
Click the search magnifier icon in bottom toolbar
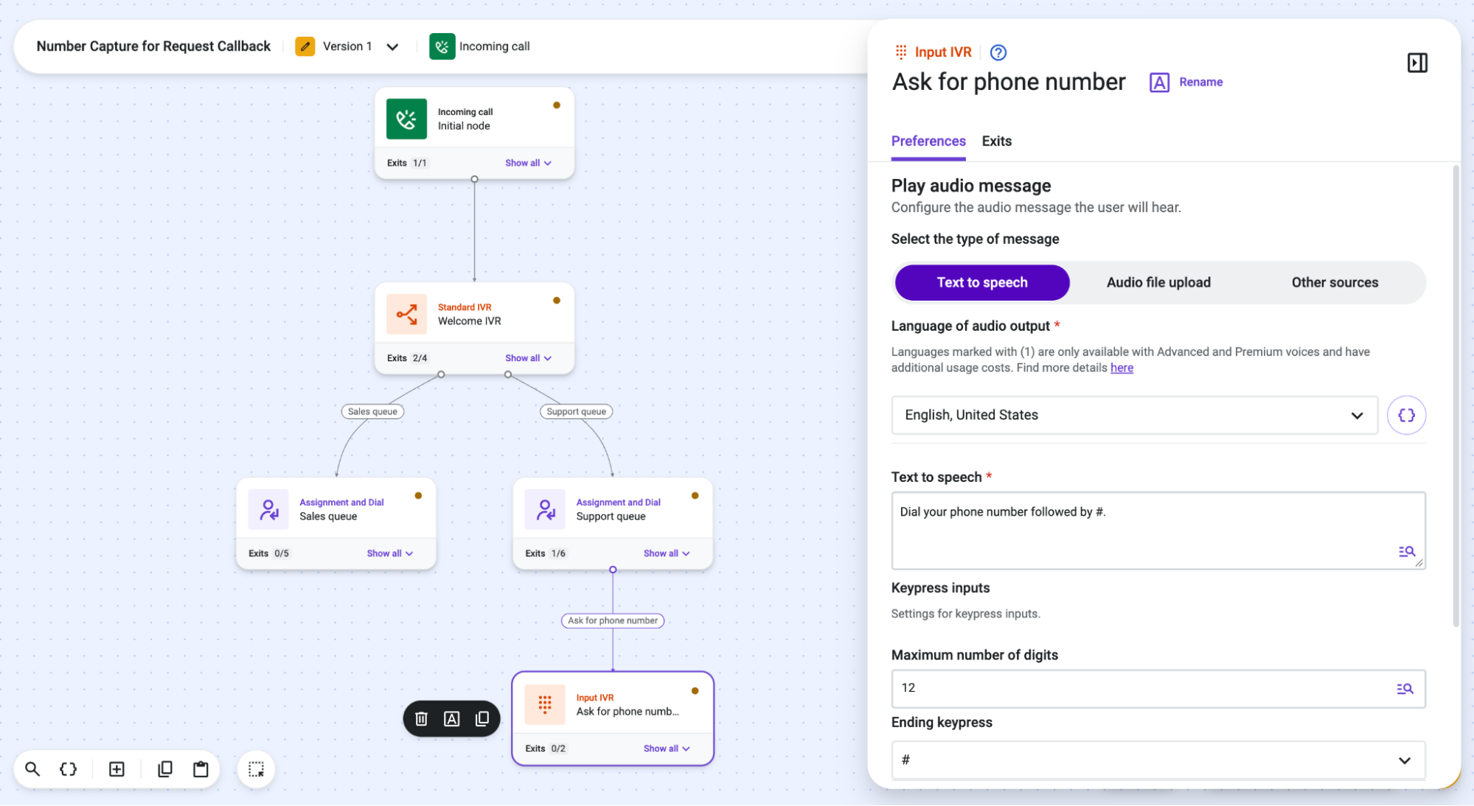32,769
